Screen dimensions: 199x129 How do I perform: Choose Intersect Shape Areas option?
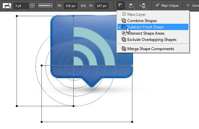point(153,33)
